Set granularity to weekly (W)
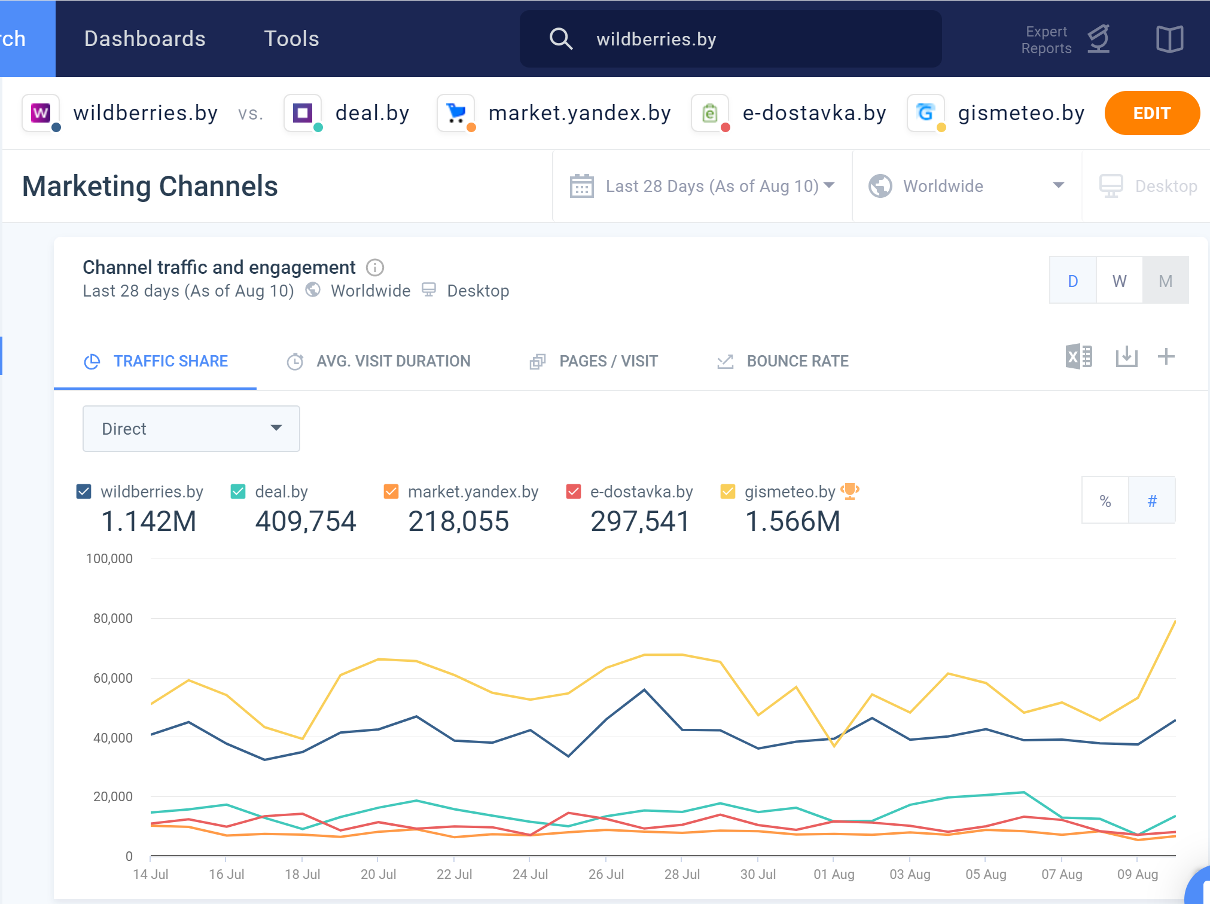1210x904 pixels. pyautogui.click(x=1120, y=280)
